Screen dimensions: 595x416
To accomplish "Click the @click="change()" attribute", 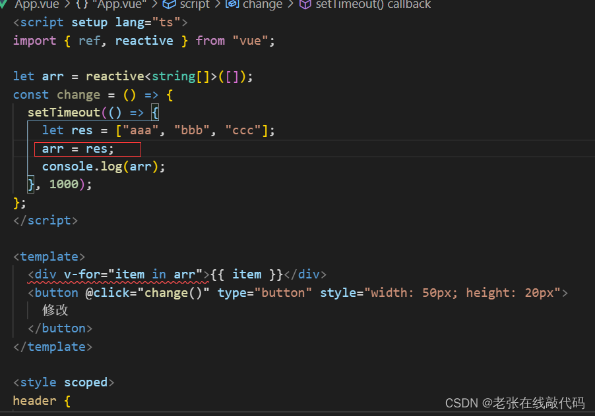I will click(x=147, y=293).
